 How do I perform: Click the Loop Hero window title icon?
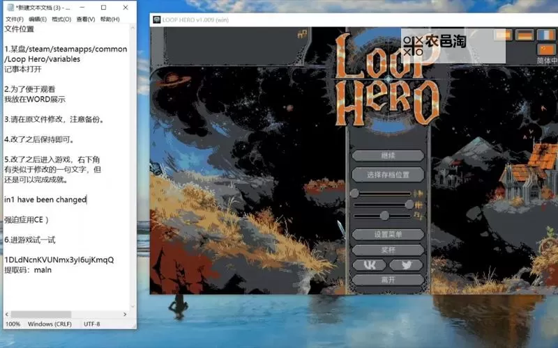coord(156,19)
